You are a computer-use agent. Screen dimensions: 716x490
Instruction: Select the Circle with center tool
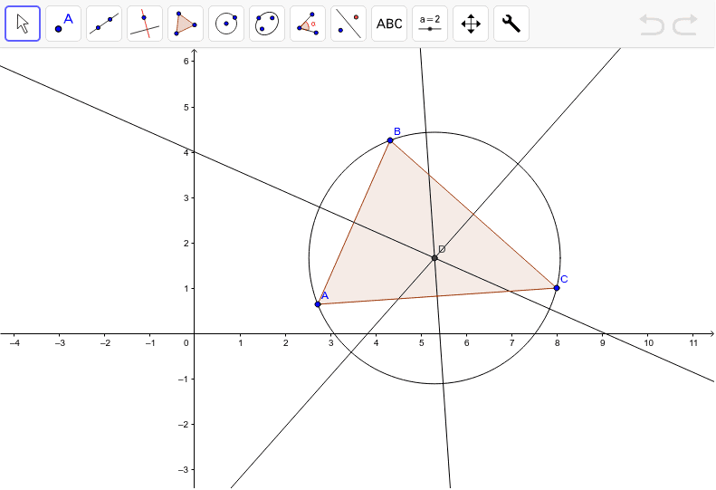coord(226,24)
